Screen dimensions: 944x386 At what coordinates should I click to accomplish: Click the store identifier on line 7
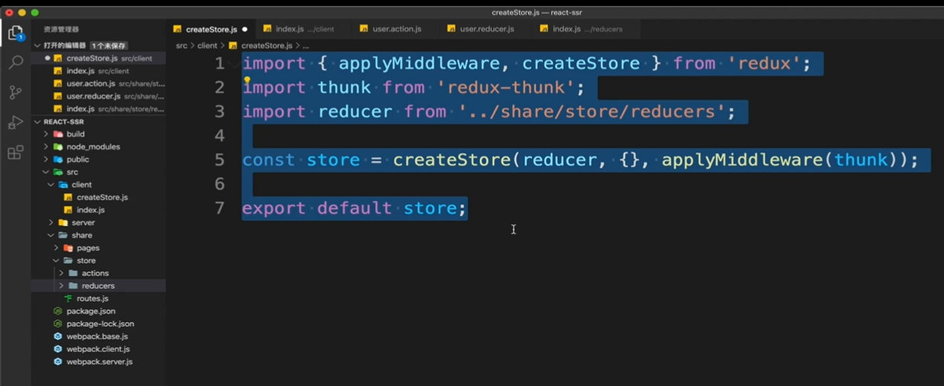[x=430, y=208]
